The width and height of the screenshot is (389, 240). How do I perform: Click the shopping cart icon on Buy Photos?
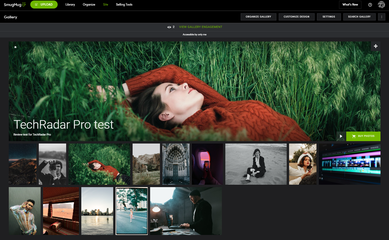[x=354, y=136]
